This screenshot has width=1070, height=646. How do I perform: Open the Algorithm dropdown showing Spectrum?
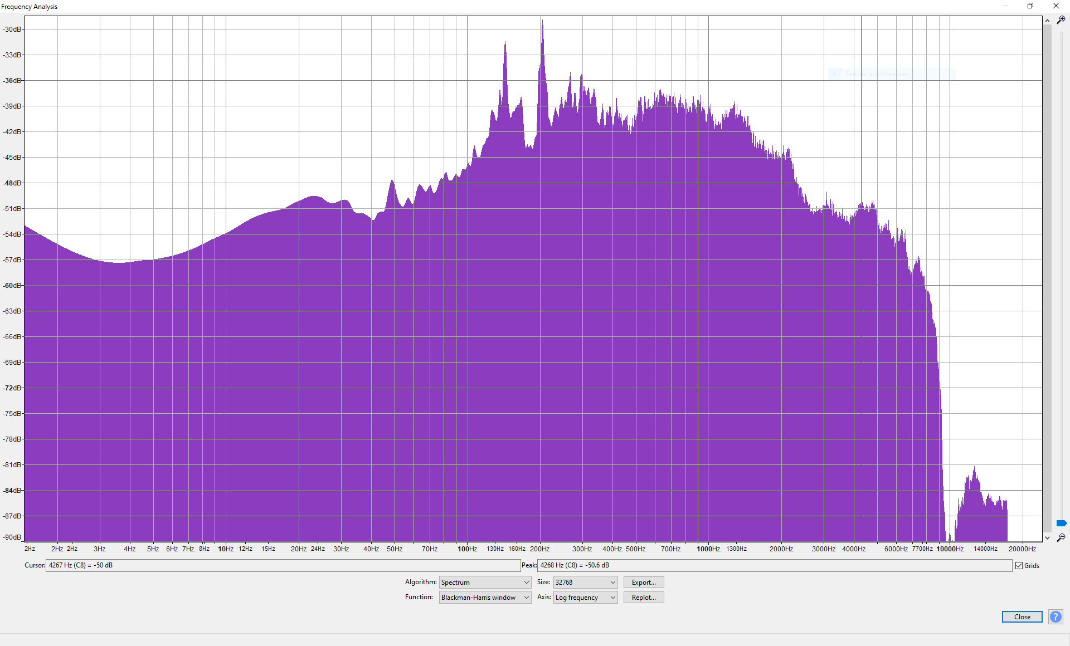485,582
